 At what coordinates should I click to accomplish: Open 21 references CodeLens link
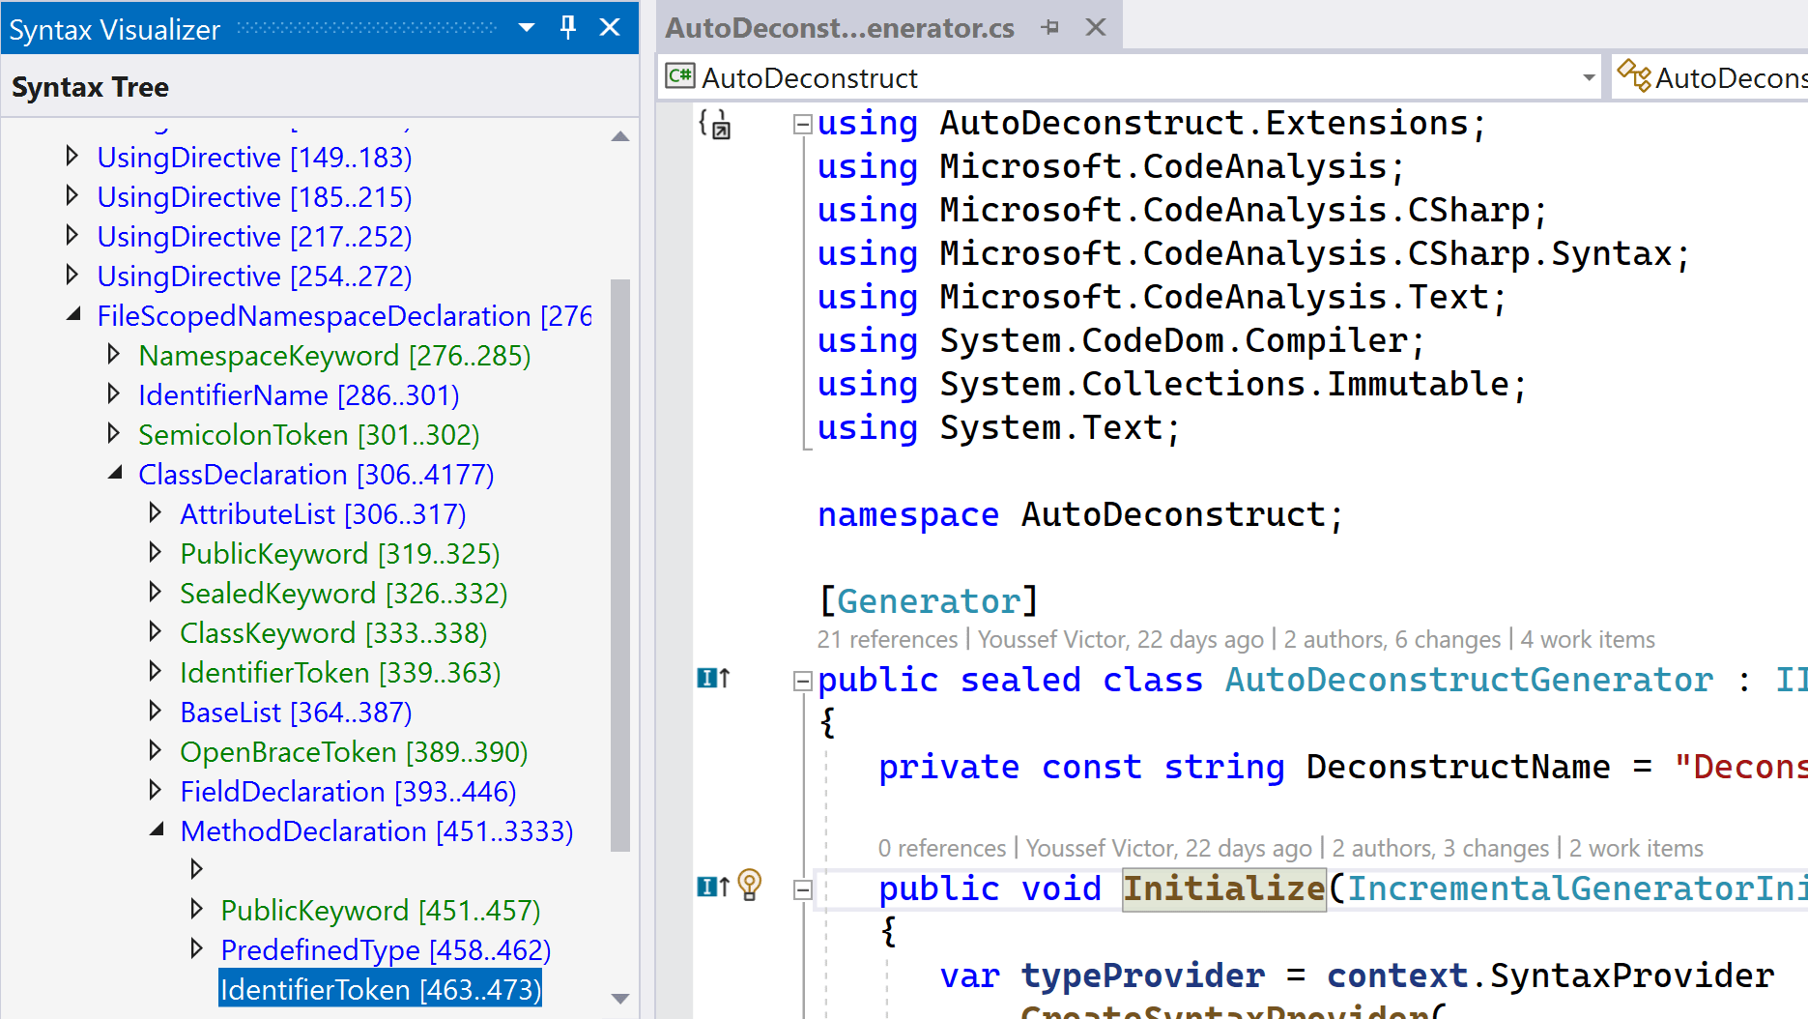(x=887, y=640)
